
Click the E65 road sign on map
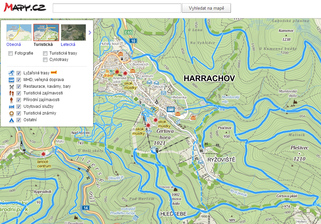click(128, 32)
